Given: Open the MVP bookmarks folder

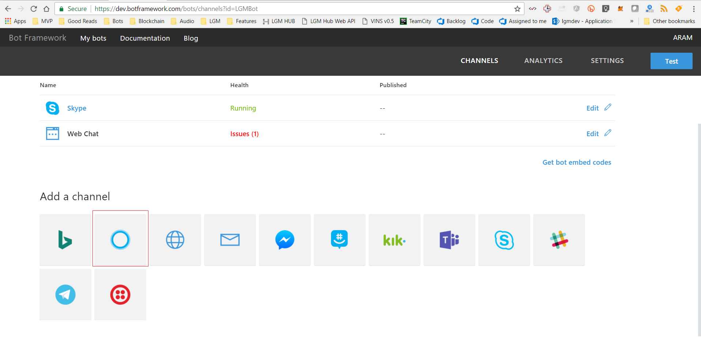Looking at the screenshot, I should pyautogui.click(x=43, y=21).
